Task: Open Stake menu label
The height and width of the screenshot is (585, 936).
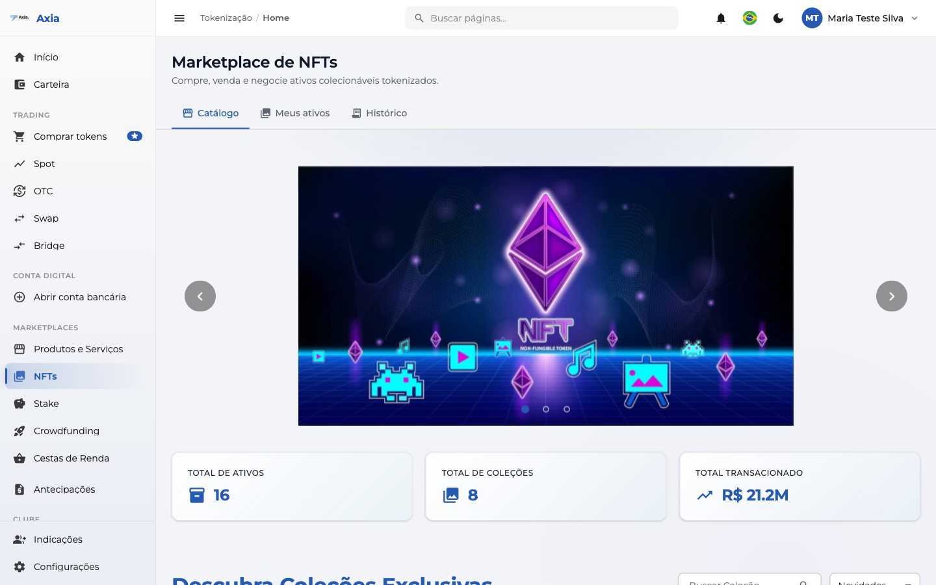Action: click(46, 404)
